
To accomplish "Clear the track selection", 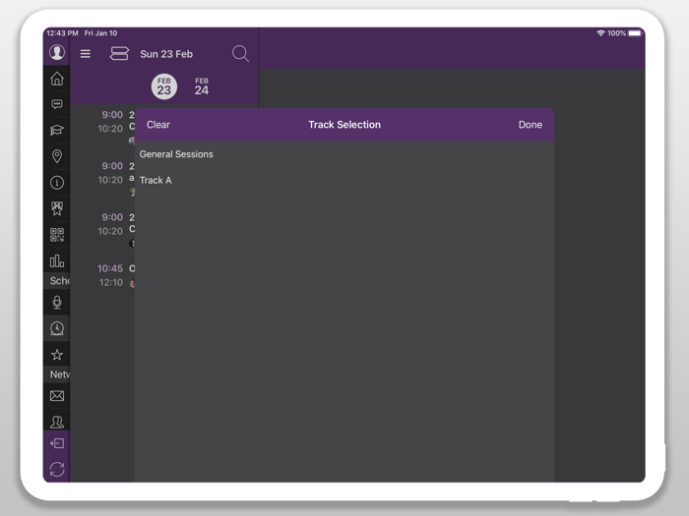I will [158, 125].
